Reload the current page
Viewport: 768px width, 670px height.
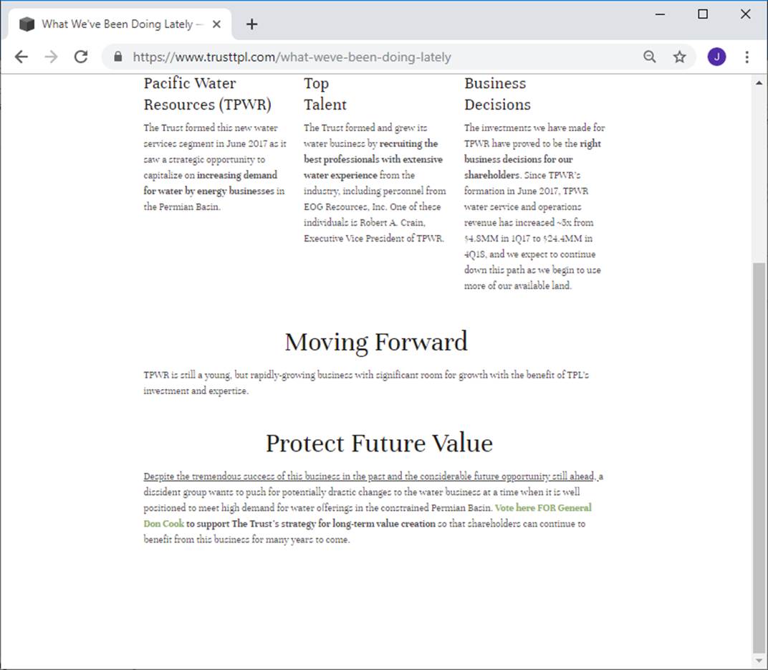click(81, 57)
